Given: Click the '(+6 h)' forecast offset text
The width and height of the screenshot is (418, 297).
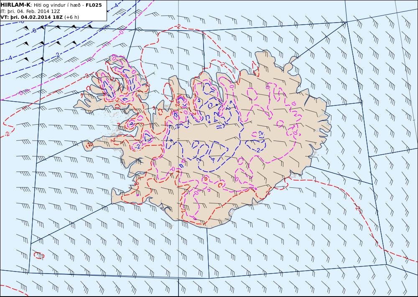Looking at the screenshot, I should click(x=71, y=17).
